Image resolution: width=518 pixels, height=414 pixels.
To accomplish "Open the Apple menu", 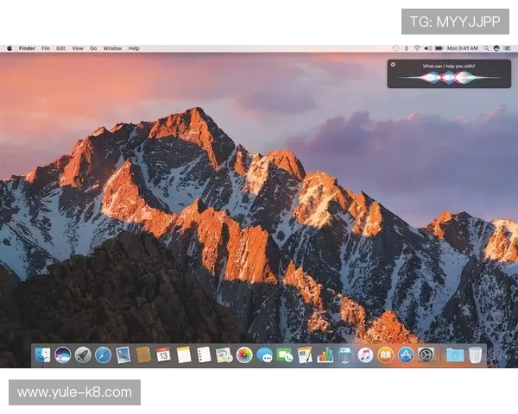I will 9,48.
